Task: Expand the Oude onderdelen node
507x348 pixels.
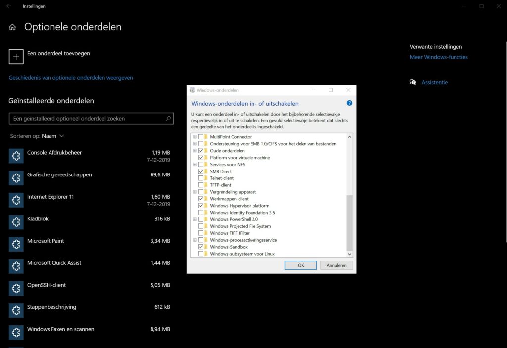Action: [195, 151]
